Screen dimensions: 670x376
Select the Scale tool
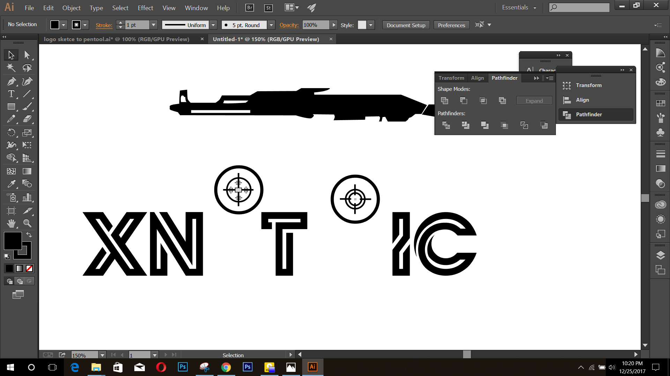27,132
